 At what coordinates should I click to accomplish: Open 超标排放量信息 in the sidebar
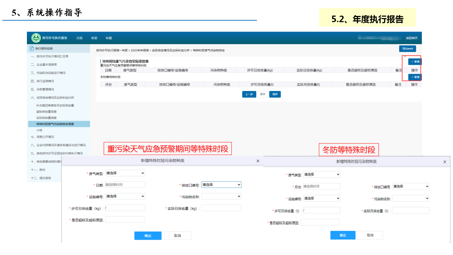[46, 112]
